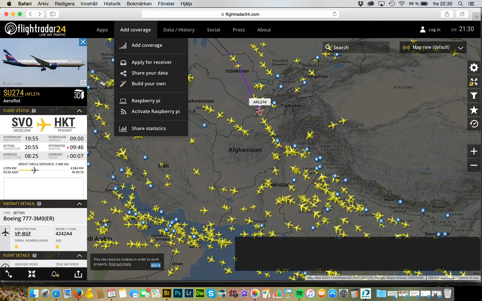482x301 pixels.
Task: Open map settings gear icon
Action: pyautogui.click(x=474, y=67)
